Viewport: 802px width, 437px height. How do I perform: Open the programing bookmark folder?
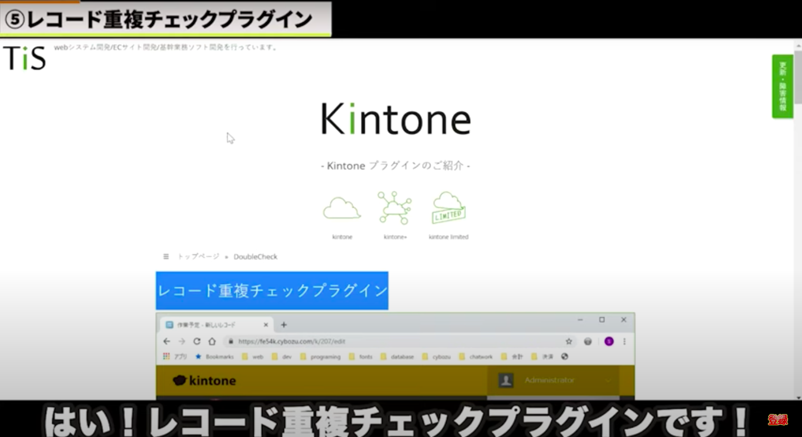(320, 357)
